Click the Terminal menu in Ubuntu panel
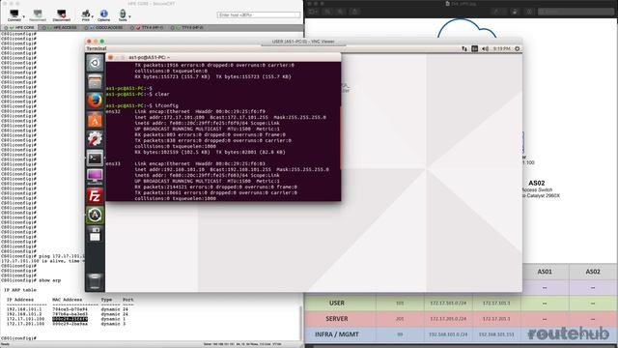This screenshot has width=618, height=348. pyautogui.click(x=97, y=48)
